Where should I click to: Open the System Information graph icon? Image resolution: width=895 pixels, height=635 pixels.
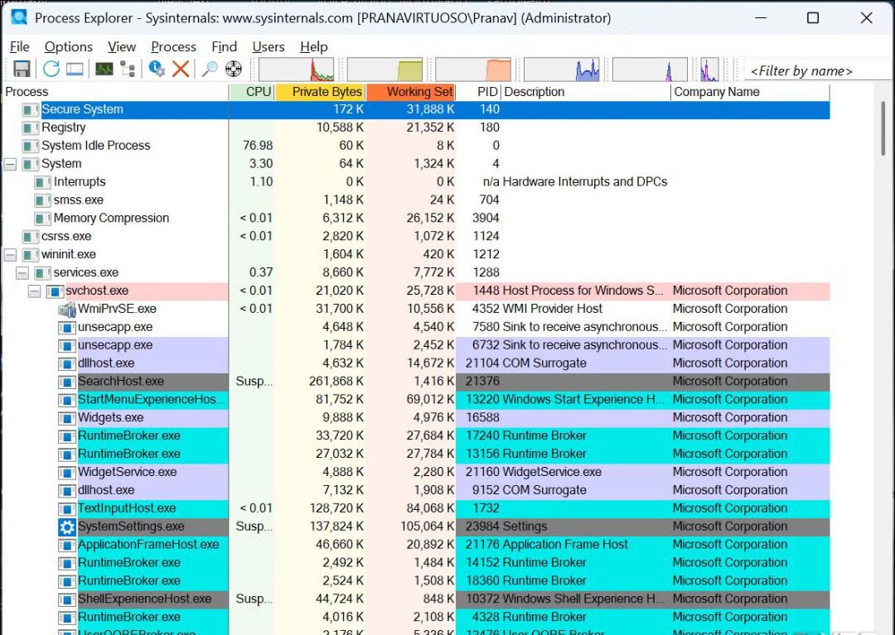[104, 70]
